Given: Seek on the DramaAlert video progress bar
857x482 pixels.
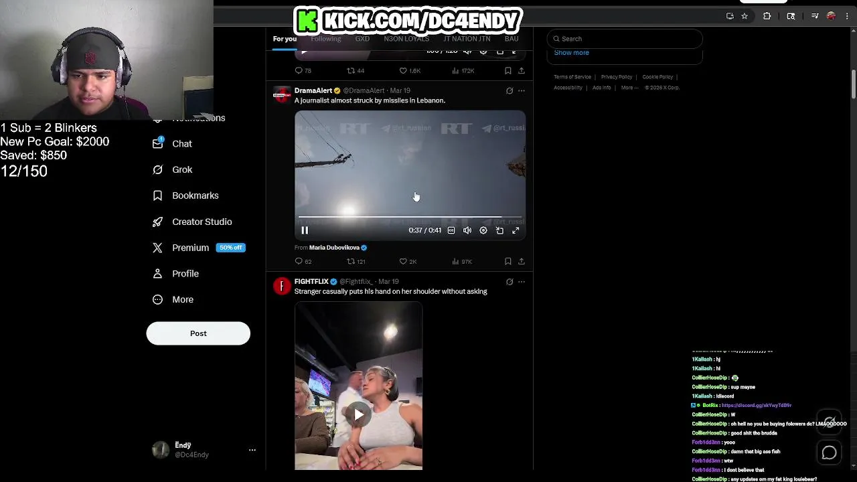Looking at the screenshot, I should [x=410, y=218].
